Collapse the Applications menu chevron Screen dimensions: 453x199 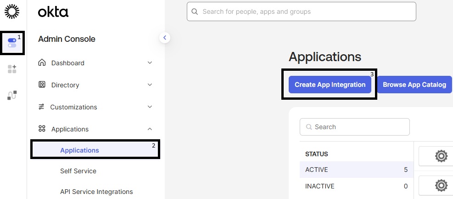point(150,129)
